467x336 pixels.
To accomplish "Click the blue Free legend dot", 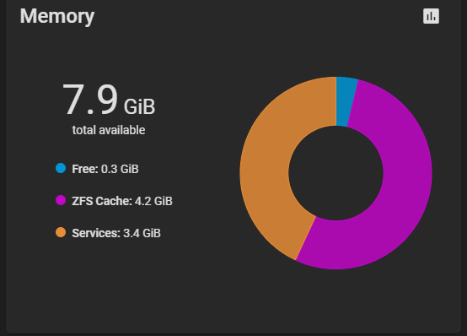I will pos(61,168).
